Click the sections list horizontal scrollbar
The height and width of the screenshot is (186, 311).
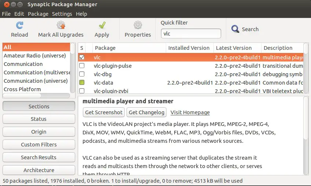click(x=36, y=96)
